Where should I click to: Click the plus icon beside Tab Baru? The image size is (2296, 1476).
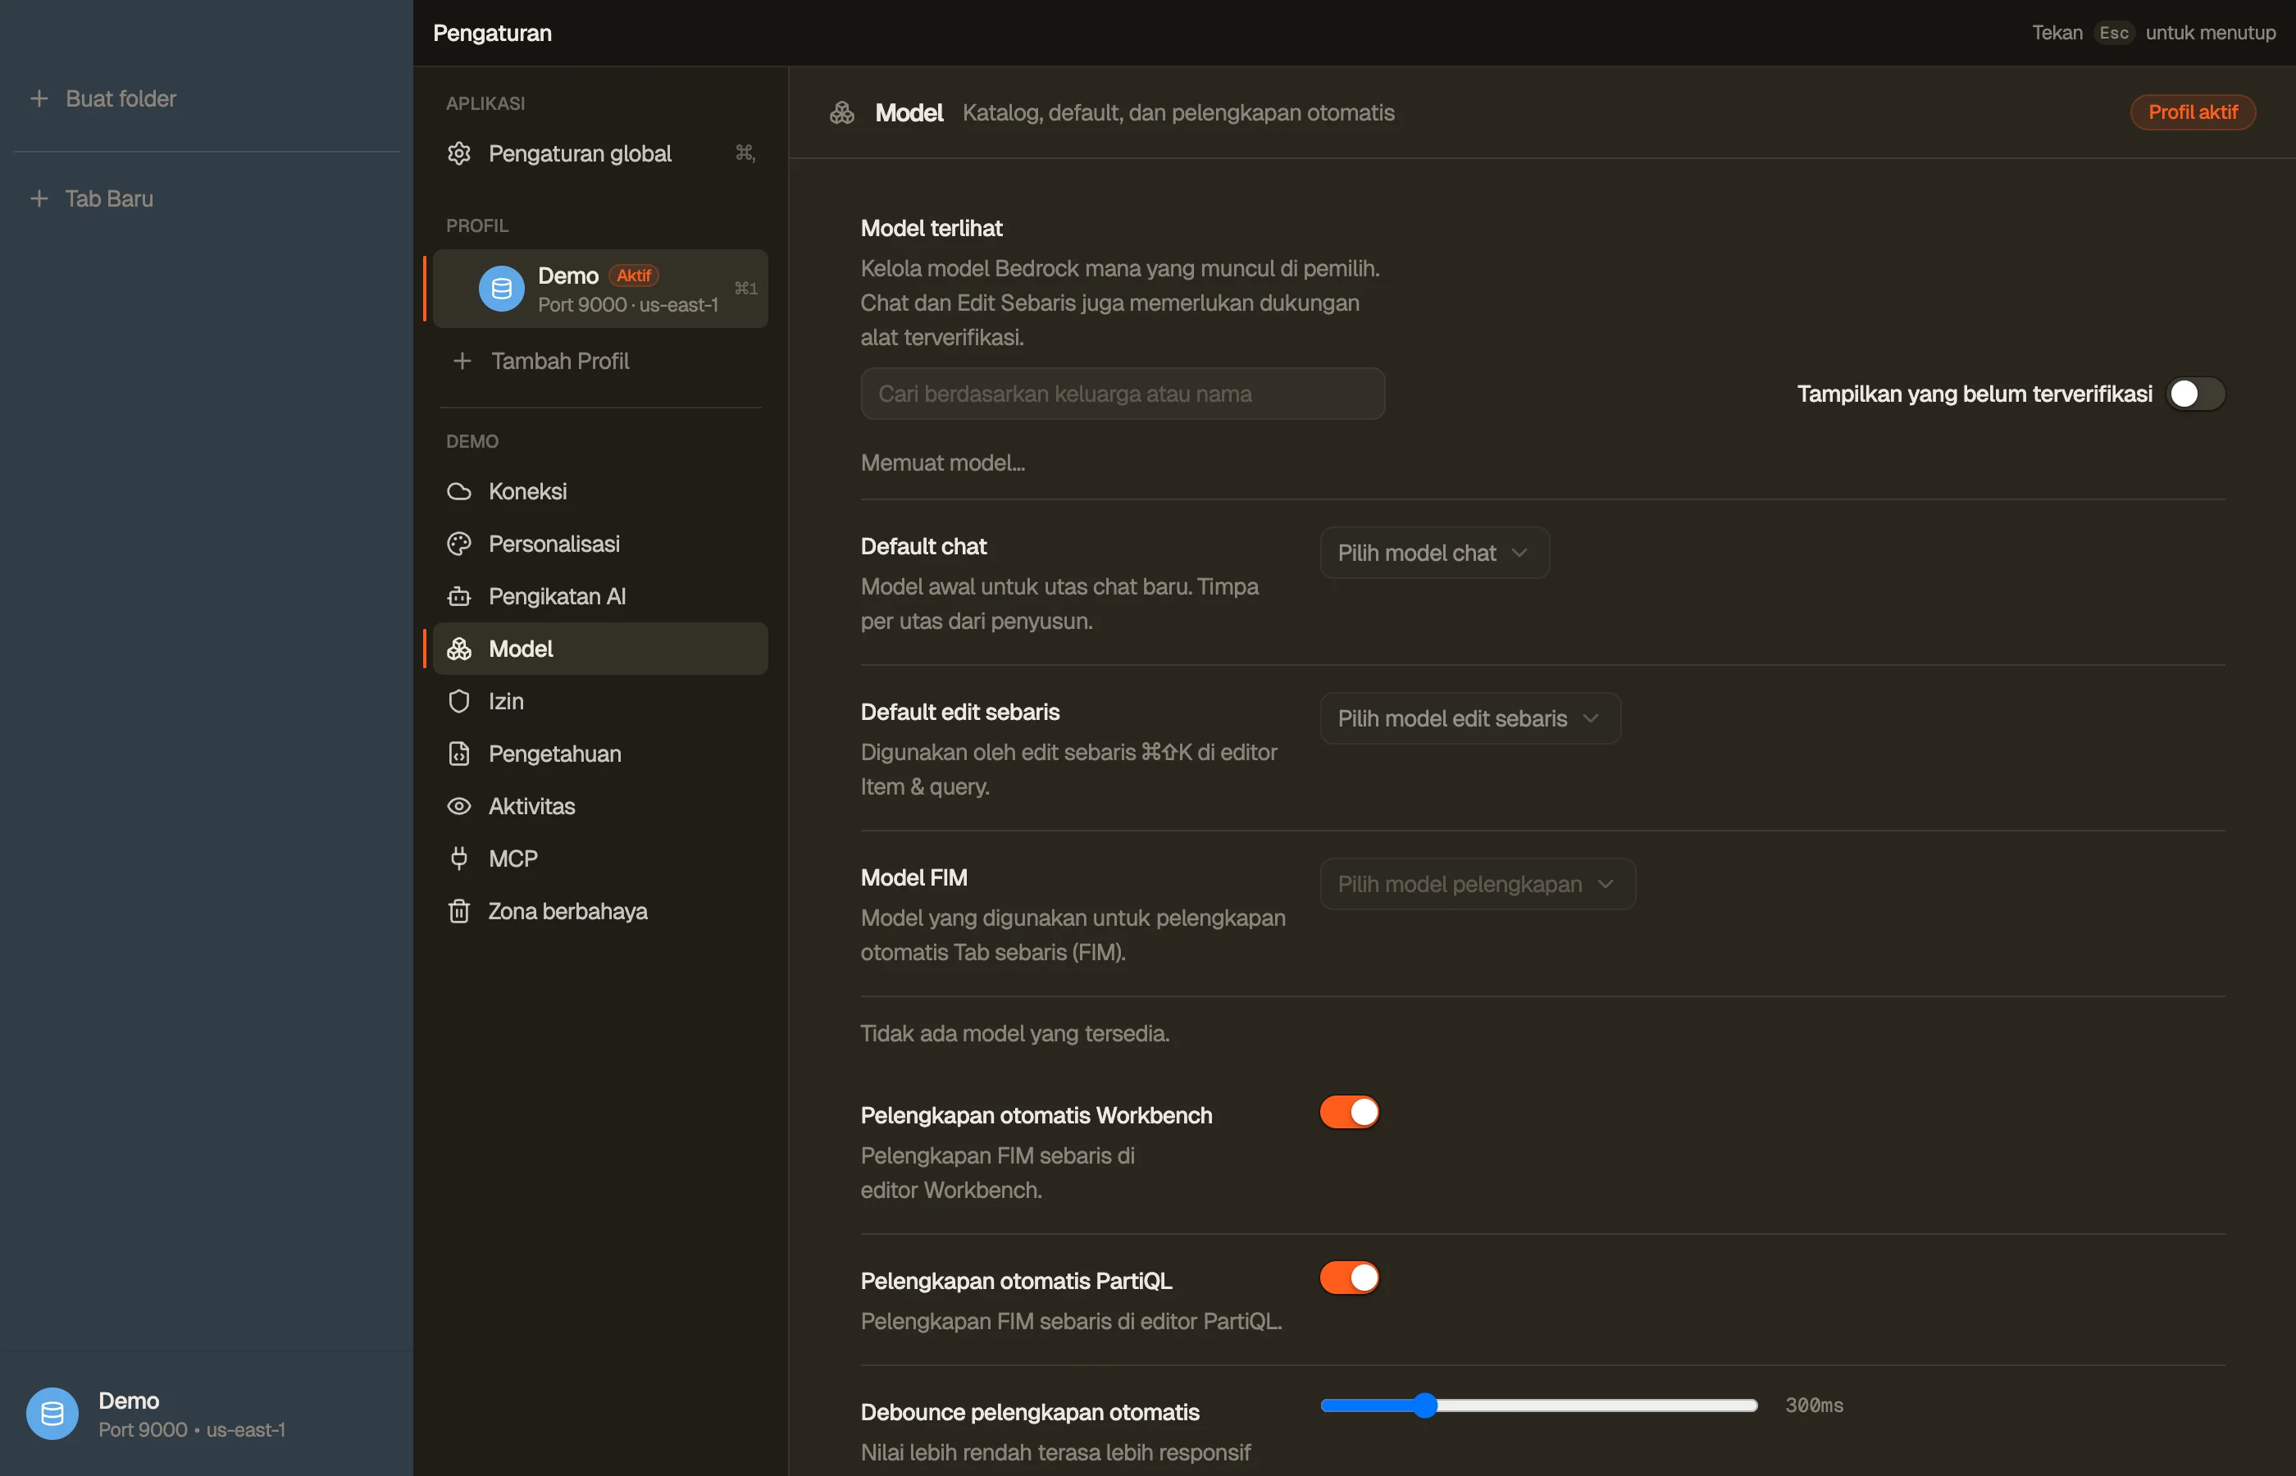[x=39, y=198]
